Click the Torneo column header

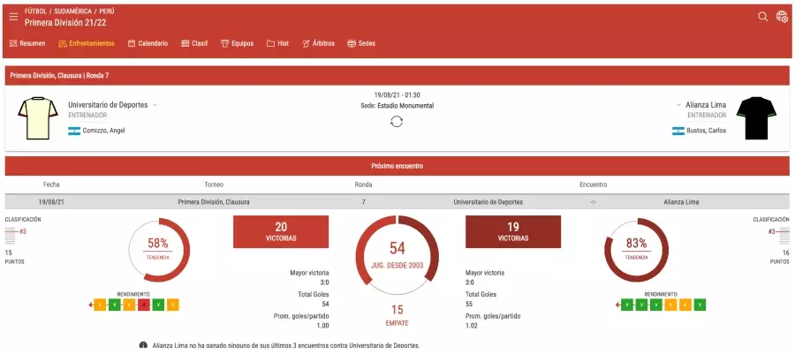click(x=214, y=185)
